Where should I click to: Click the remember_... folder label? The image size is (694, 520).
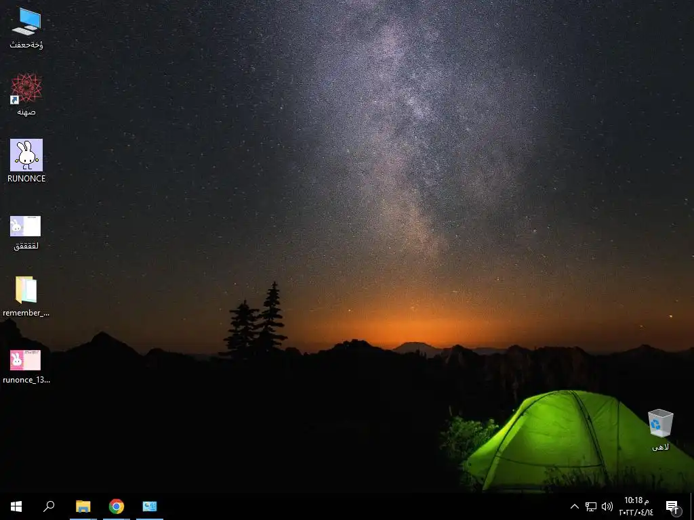26,313
